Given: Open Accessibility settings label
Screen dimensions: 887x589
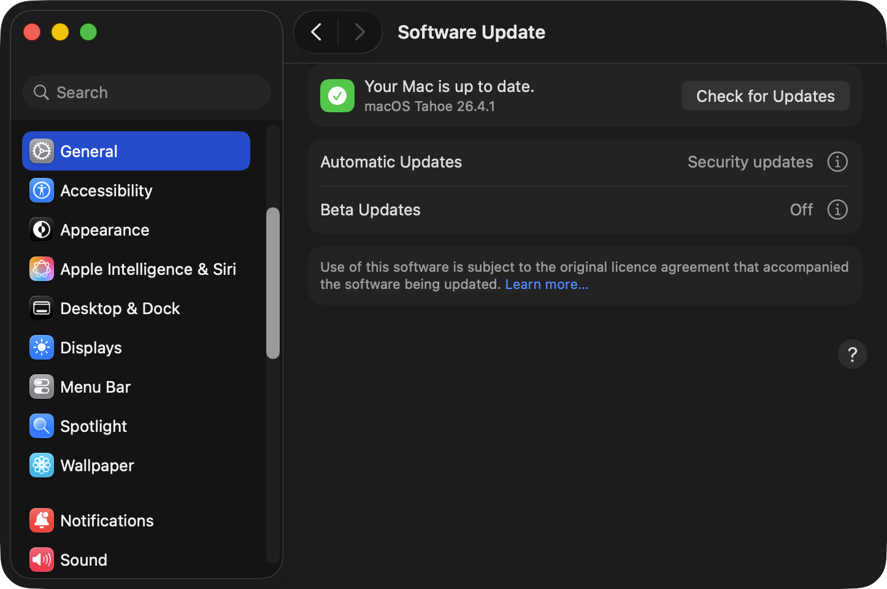Looking at the screenshot, I should click(x=106, y=191).
